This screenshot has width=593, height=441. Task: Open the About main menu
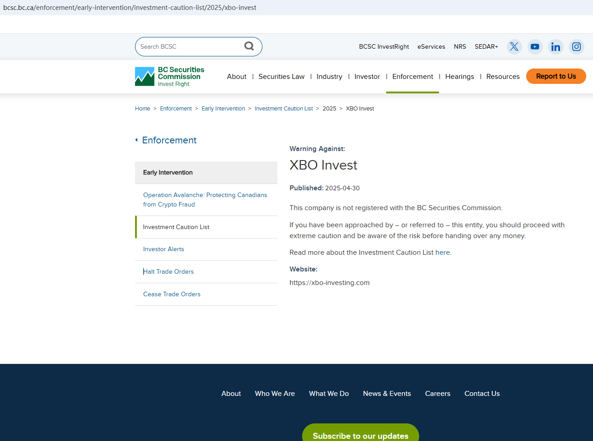(x=237, y=77)
